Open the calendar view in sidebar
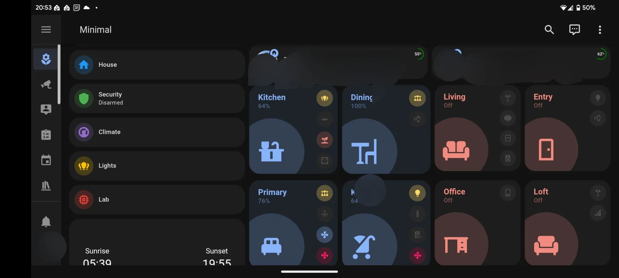619x278 pixels. (46, 160)
